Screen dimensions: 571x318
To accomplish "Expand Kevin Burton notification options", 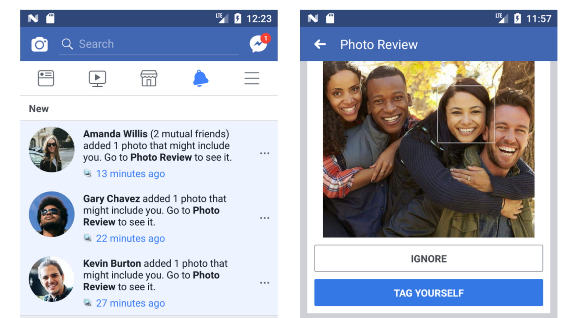I will [265, 283].
